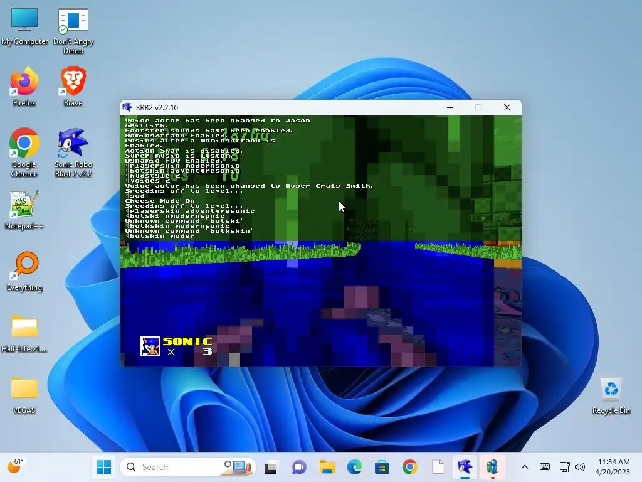Close the SRB2 v2.2.10 window
This screenshot has width=642, height=482.
(x=507, y=107)
